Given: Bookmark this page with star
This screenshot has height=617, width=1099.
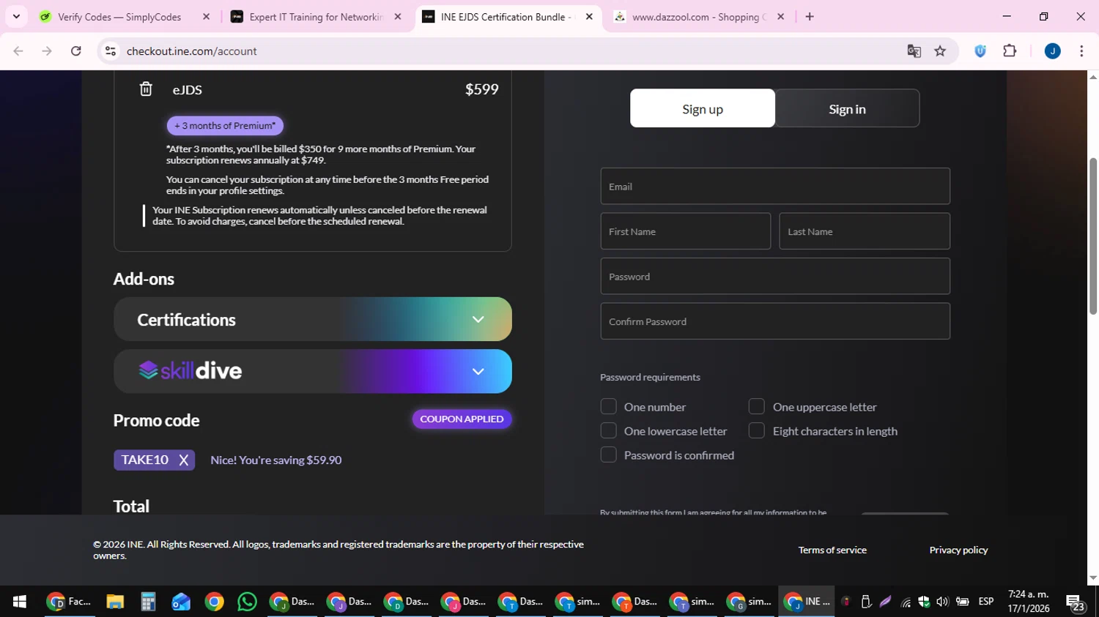Looking at the screenshot, I should pos(940,51).
